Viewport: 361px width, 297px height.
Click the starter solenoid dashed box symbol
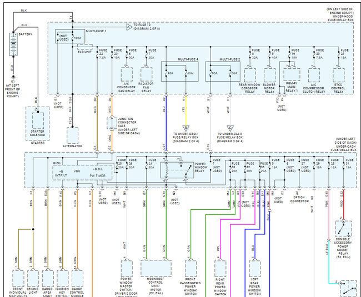38,120
